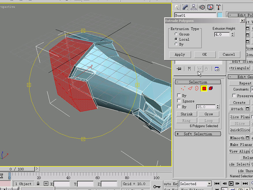Confirm Extrude Polygons with OK
This screenshot has height=190, width=253.
205,55
